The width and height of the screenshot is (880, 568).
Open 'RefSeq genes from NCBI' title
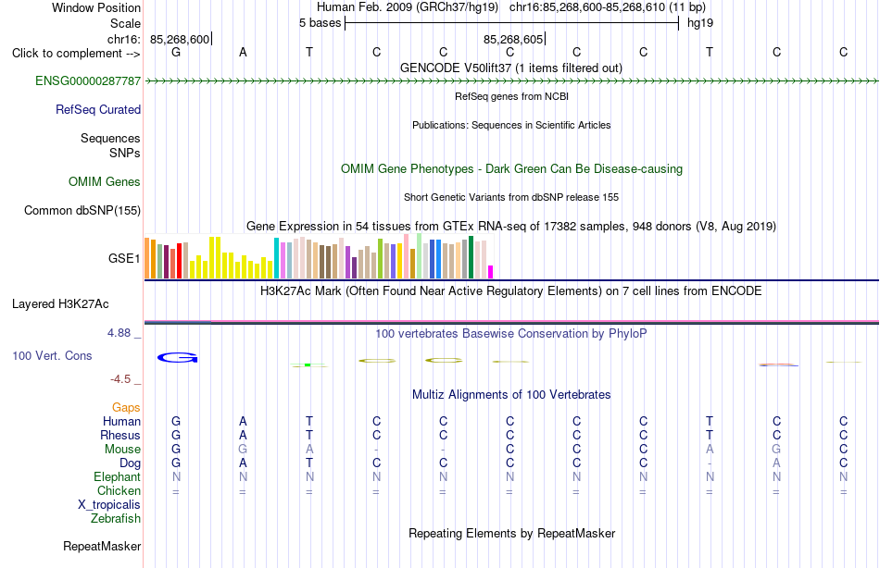click(x=511, y=96)
